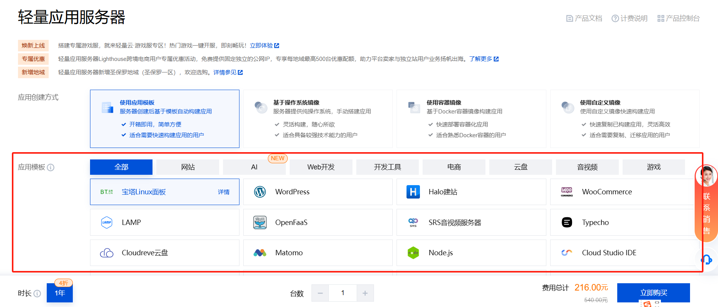Open the 电商 template tab
Image resolution: width=718 pixels, height=307 pixels.
pos(454,167)
